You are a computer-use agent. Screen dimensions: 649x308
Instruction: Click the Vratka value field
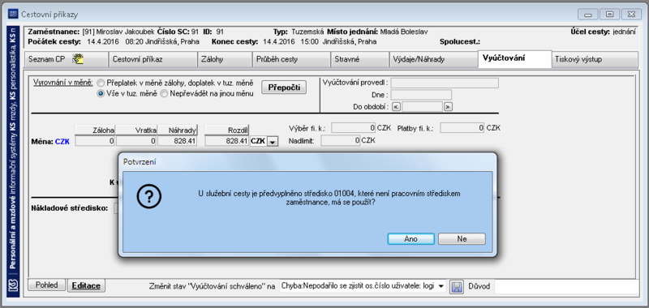pos(136,141)
